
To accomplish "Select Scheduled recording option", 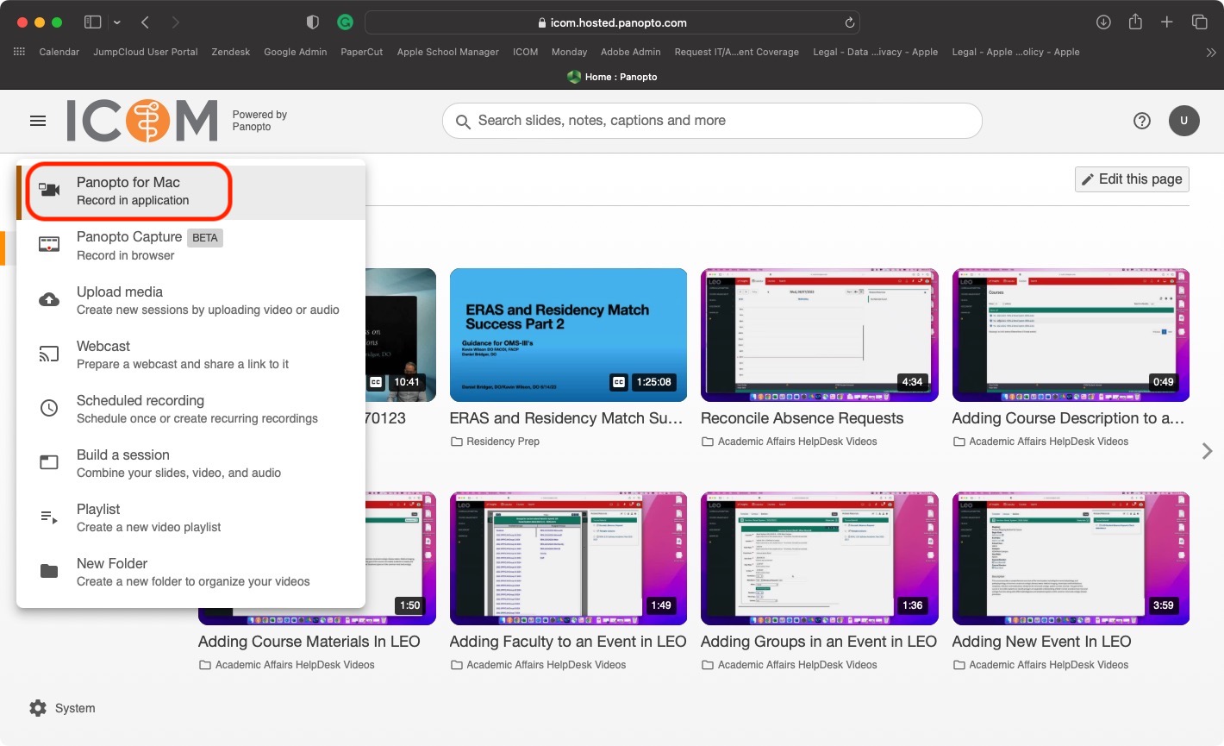I will (x=191, y=409).
